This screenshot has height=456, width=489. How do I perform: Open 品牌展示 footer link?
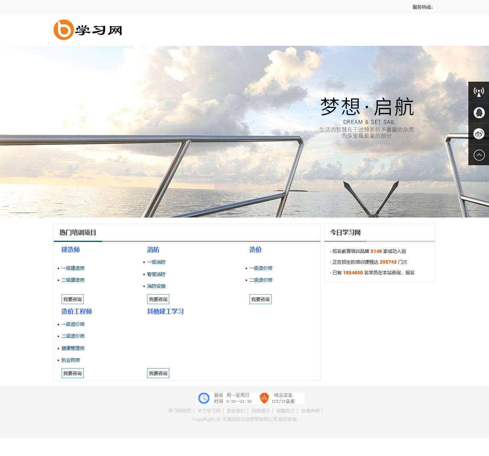pos(261,411)
